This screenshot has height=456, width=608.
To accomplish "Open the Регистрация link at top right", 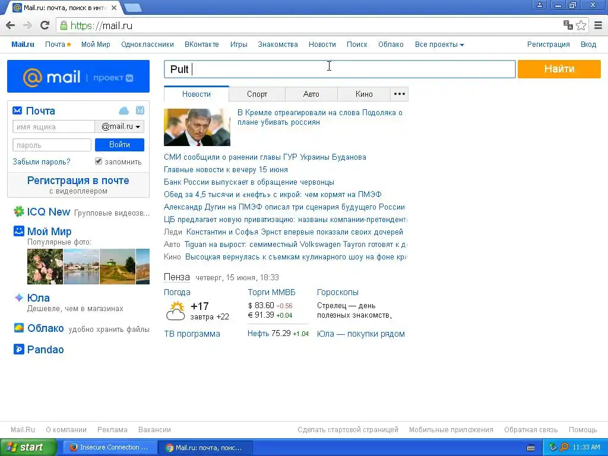I will point(548,45).
